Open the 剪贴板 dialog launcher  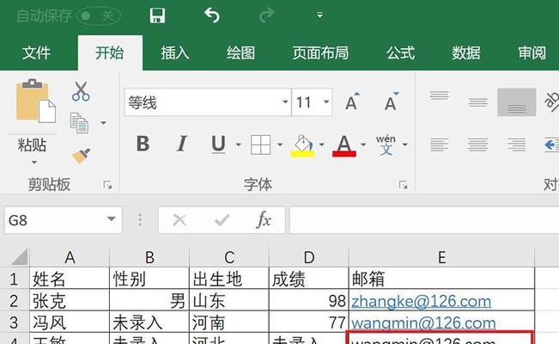(107, 185)
